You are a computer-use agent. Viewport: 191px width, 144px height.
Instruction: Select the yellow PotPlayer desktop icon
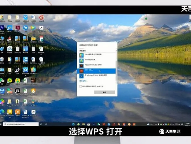tap(10, 112)
